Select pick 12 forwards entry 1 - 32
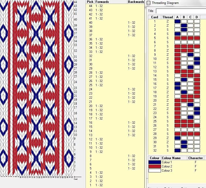The height and width of the screenshot is (188, 206). pos(99,139)
